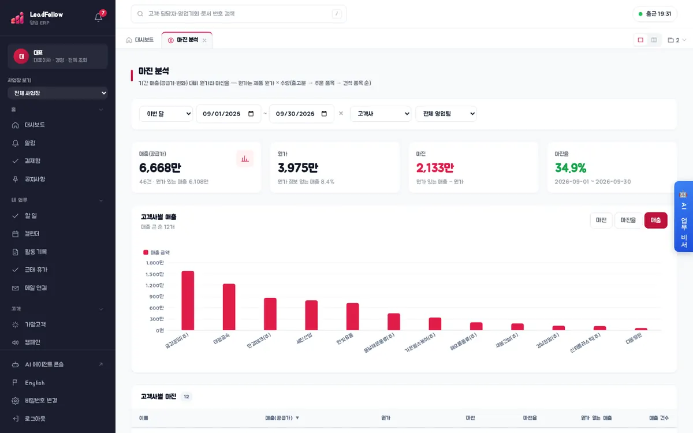Screen dimensions: 693x433
Task: Switch language to English
Action: point(58,383)
